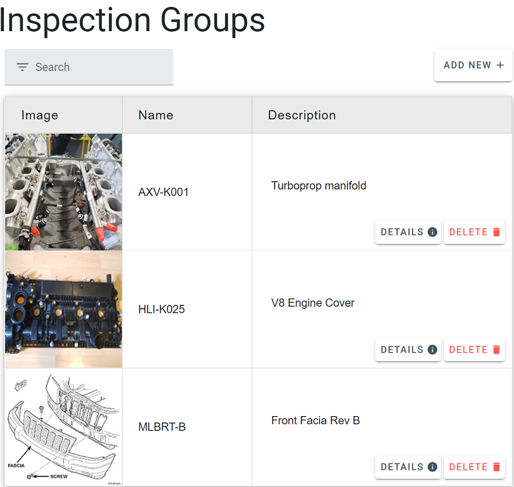
Task: Focus the Search input field
Action: [x=98, y=67]
